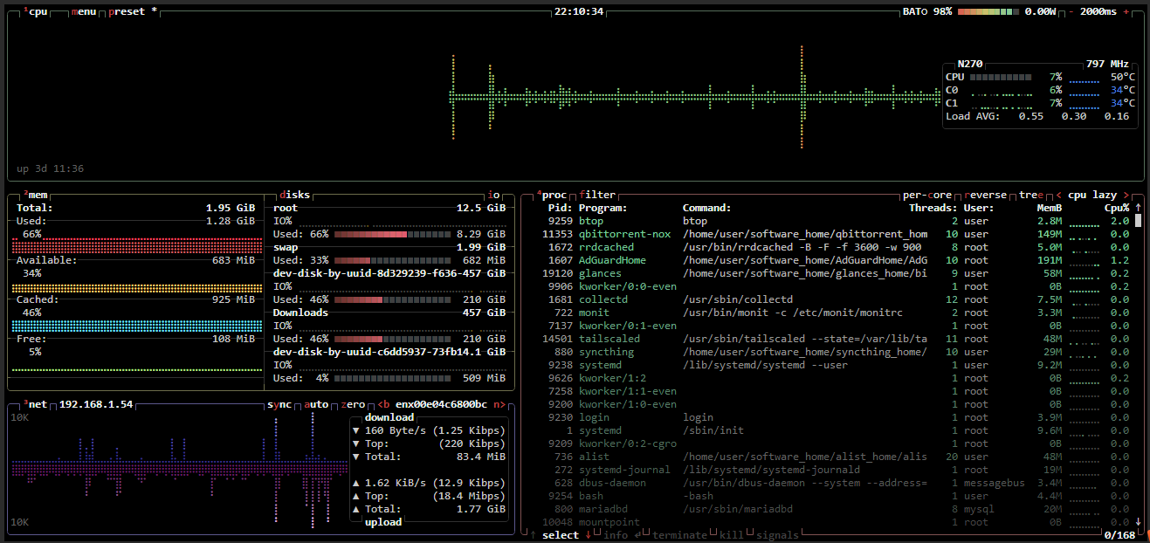This screenshot has height=543, width=1150.
Task: Toggle net graph sync scaling
Action: (279, 404)
